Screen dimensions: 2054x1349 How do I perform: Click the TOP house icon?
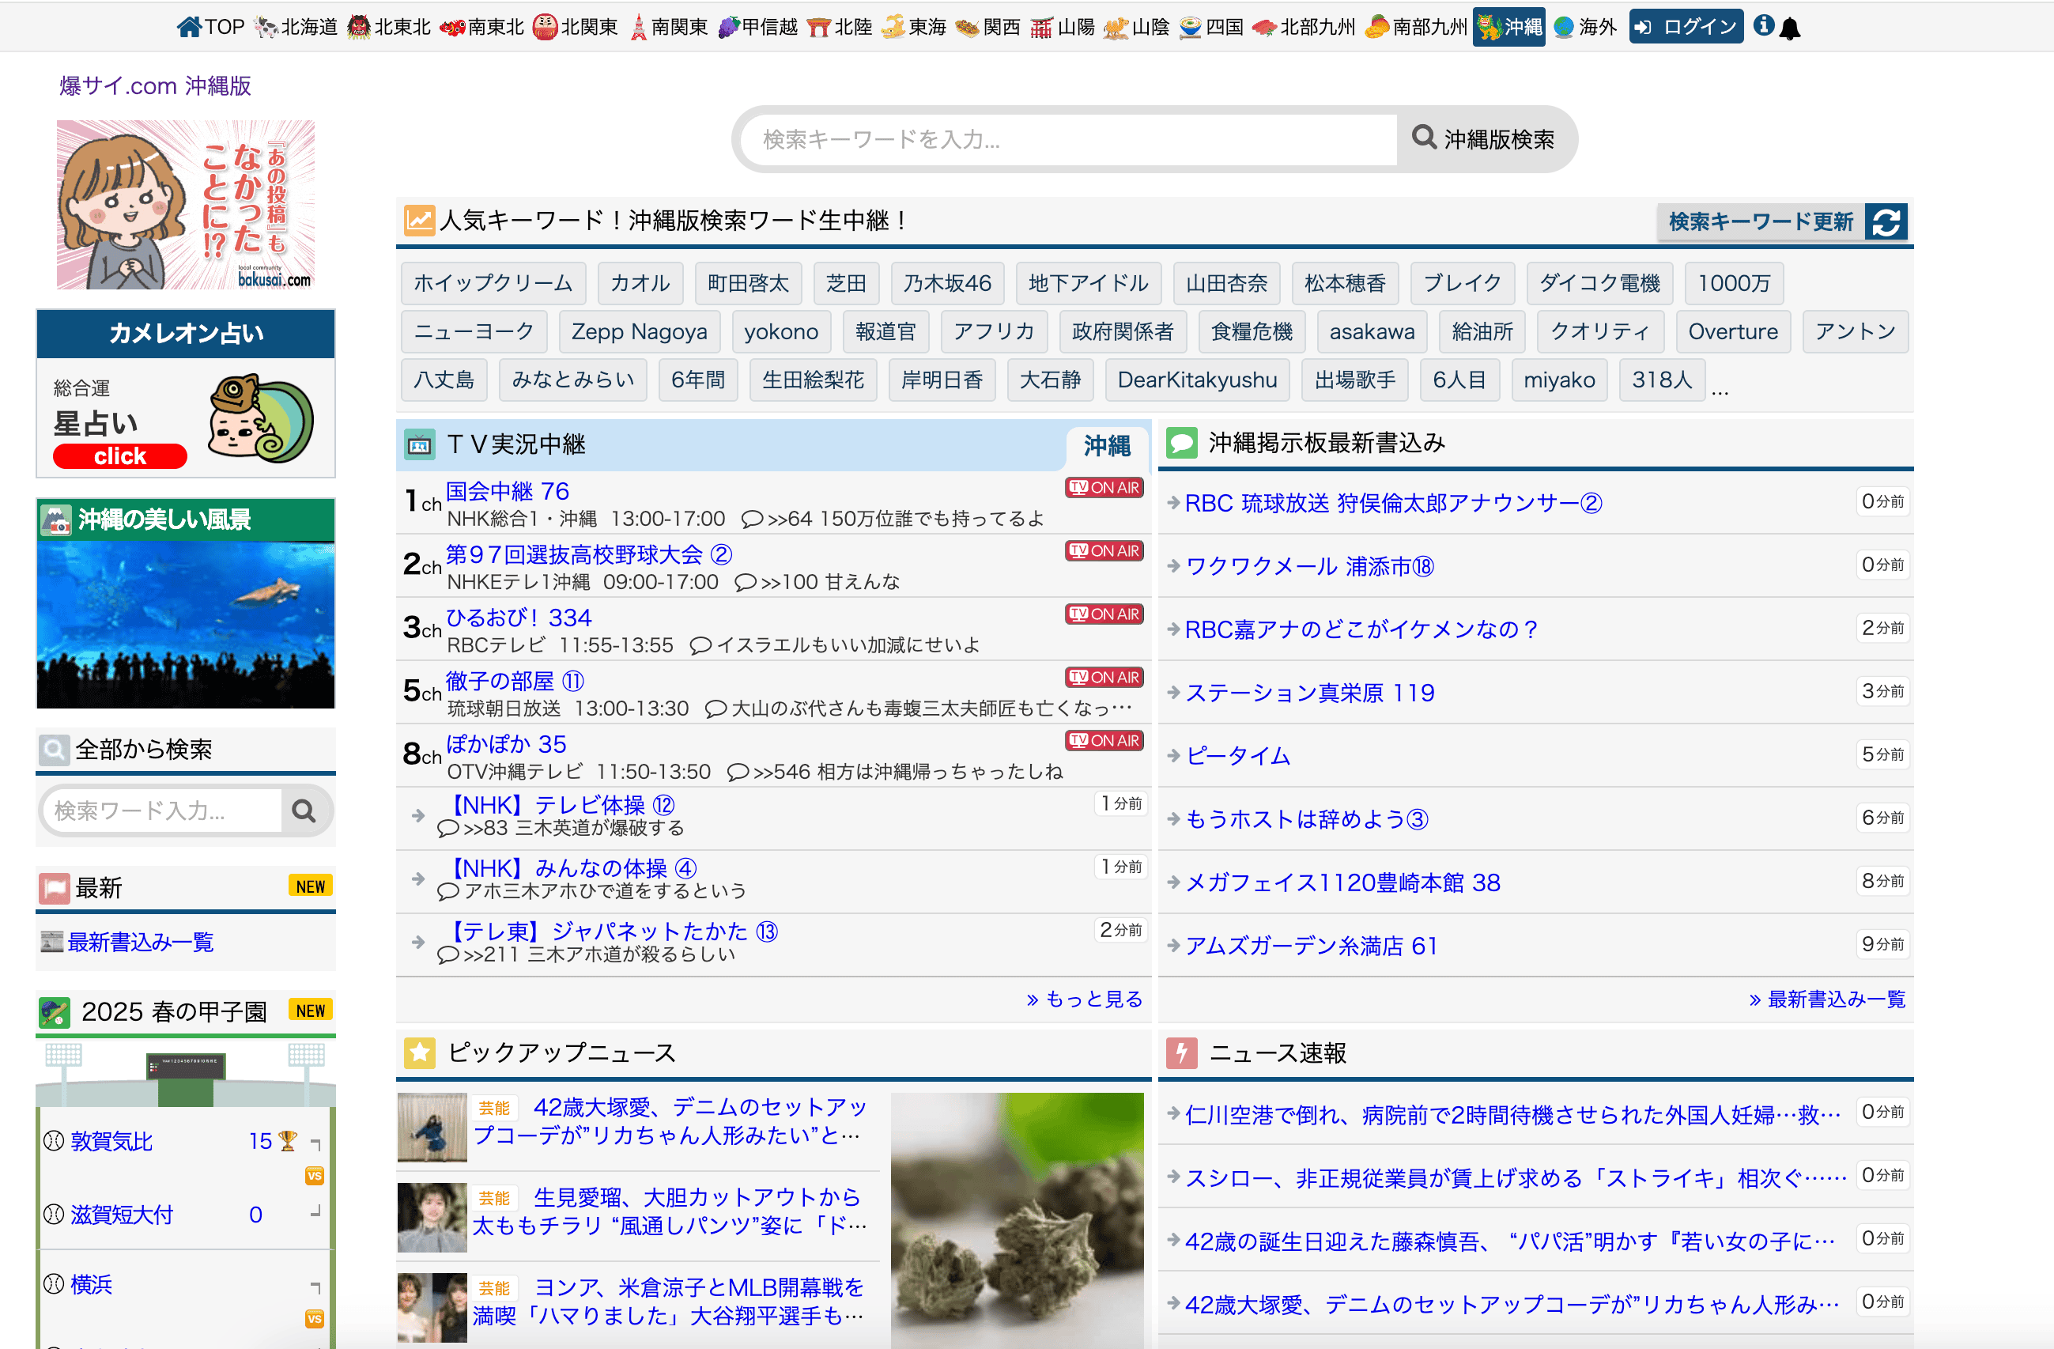(x=189, y=27)
